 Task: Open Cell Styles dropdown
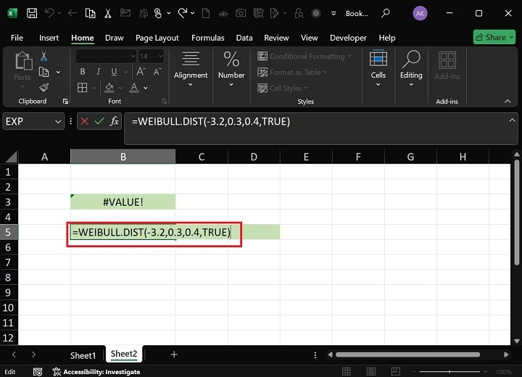(283, 88)
